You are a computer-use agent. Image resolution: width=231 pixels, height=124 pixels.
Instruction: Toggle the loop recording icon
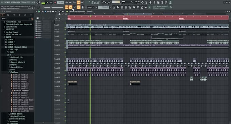(83, 2)
